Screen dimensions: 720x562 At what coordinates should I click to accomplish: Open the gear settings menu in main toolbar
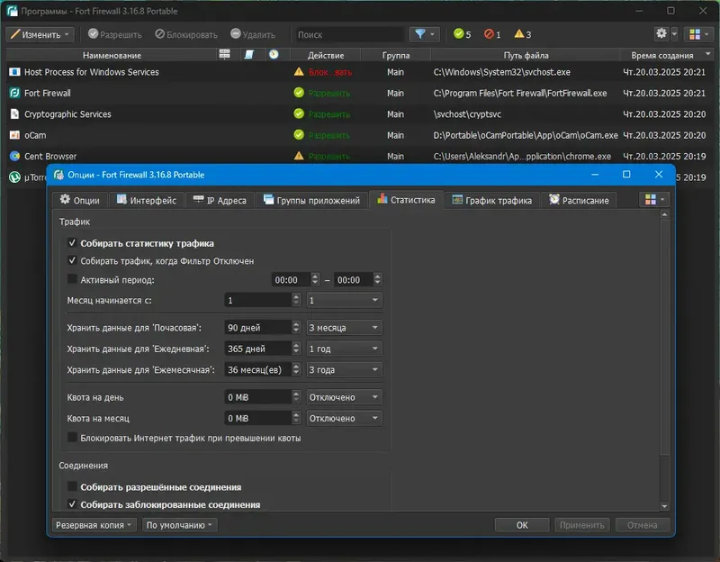(662, 34)
